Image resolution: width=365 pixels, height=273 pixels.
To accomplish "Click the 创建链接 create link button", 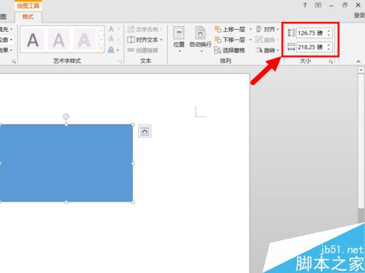I will 143,50.
